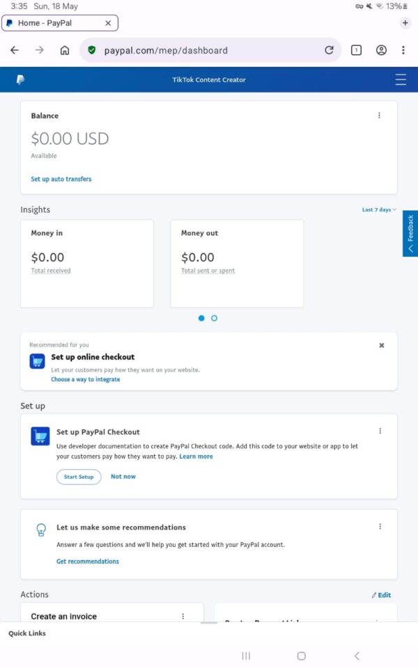Open Set up PayPal Checkout options menu

click(x=380, y=431)
